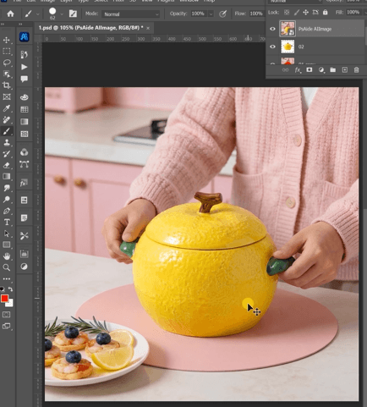
Task: Toggle Quick Mask mode
Action: pyautogui.click(x=7, y=315)
